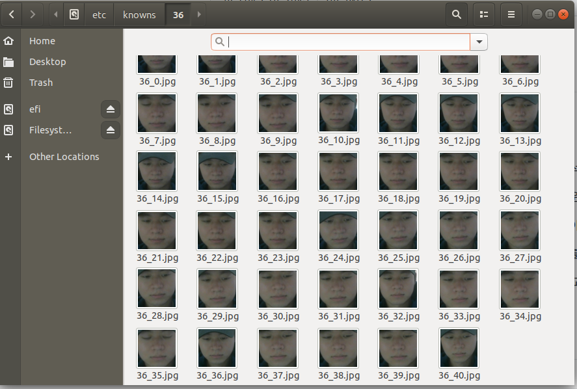Select thumbnail 36_7.jpg
Image resolution: width=577 pixels, height=389 pixels.
tap(157, 113)
